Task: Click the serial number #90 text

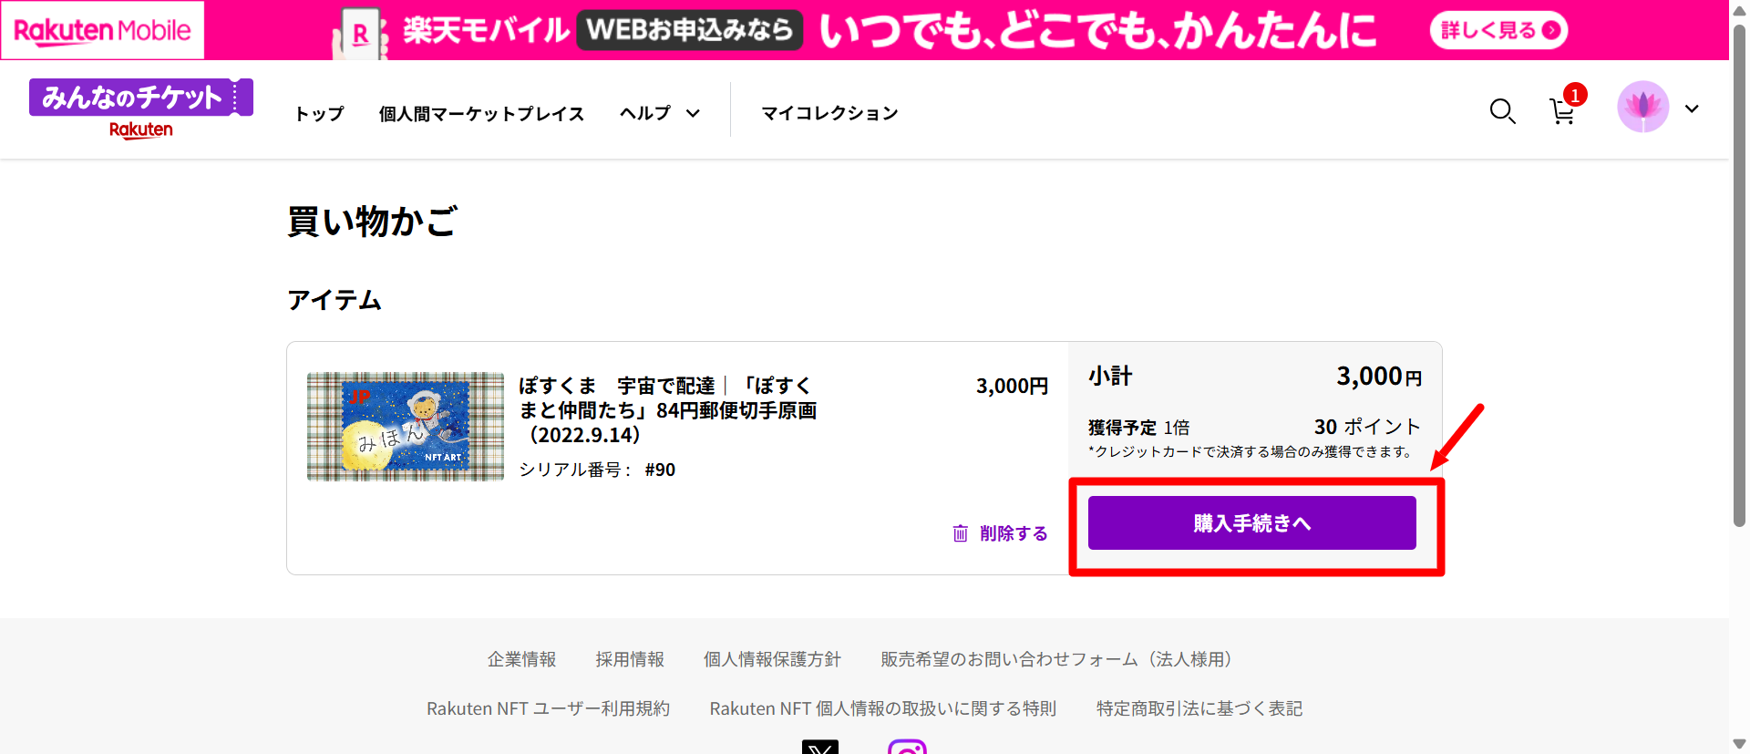Action: [660, 470]
